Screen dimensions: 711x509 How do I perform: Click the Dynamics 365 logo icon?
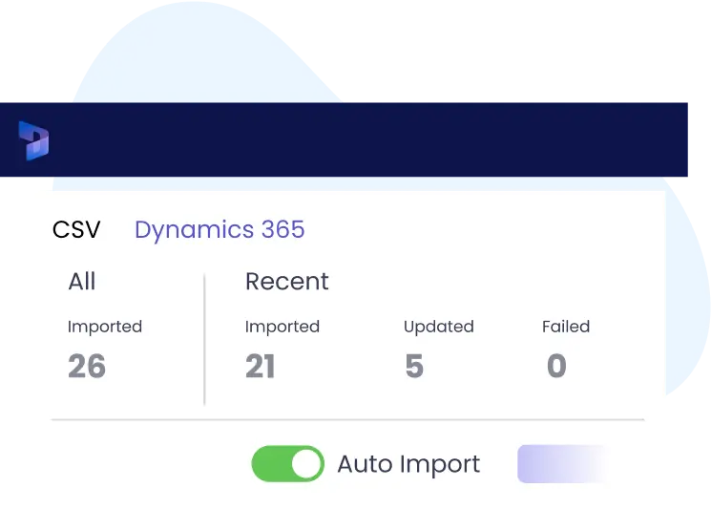(x=33, y=140)
